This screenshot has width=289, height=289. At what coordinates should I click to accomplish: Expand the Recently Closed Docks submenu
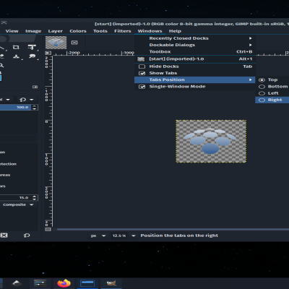click(x=195, y=38)
